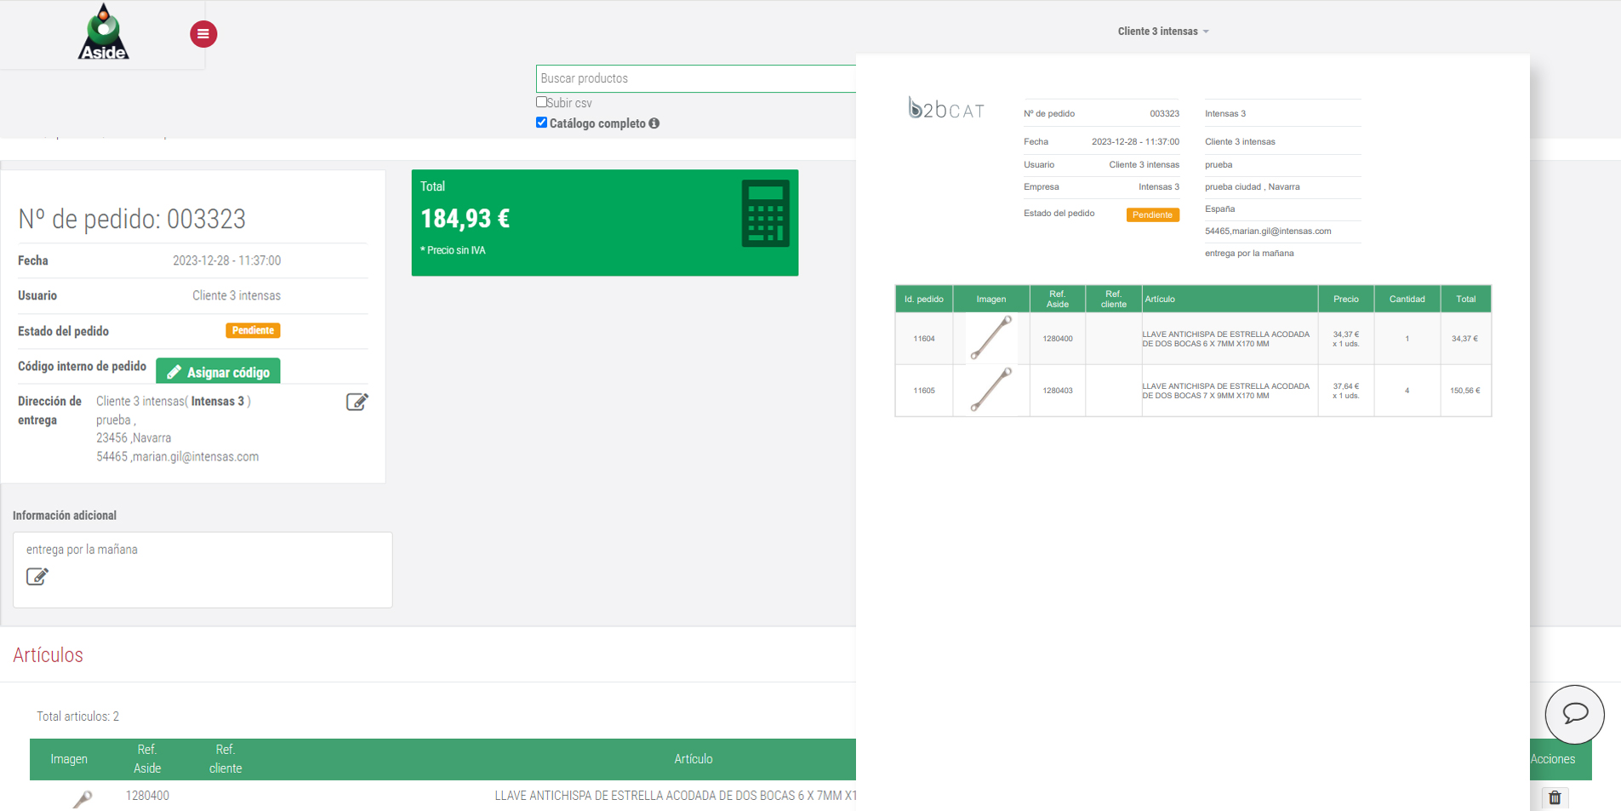The image size is (1621, 811).
Task: Open wrench thumbnail for order 11604
Action: (990, 339)
